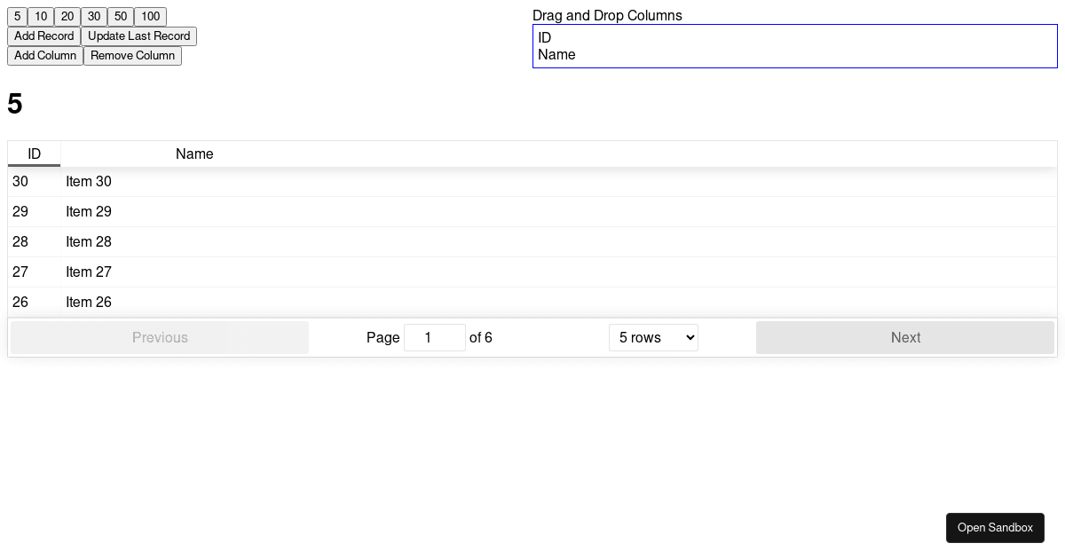This screenshot has height=559, width=1065.
Task: Open the 5 rows dropdown
Action: point(653,337)
